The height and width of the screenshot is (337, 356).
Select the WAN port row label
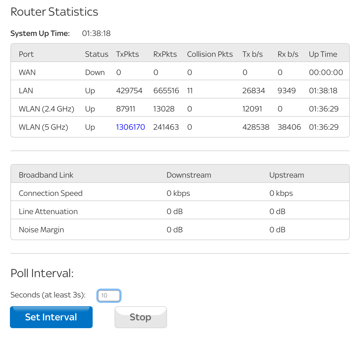pyautogui.click(x=27, y=72)
